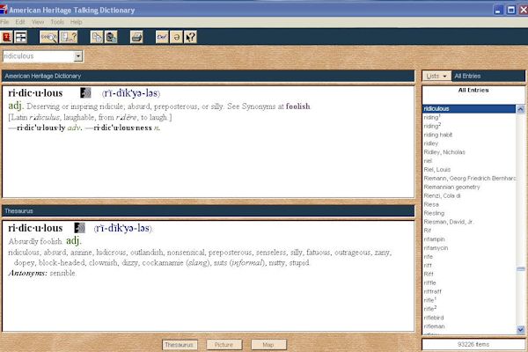528x352 pixels.
Task: Activate the arrow-question-mark help icon
Action: tap(190, 37)
